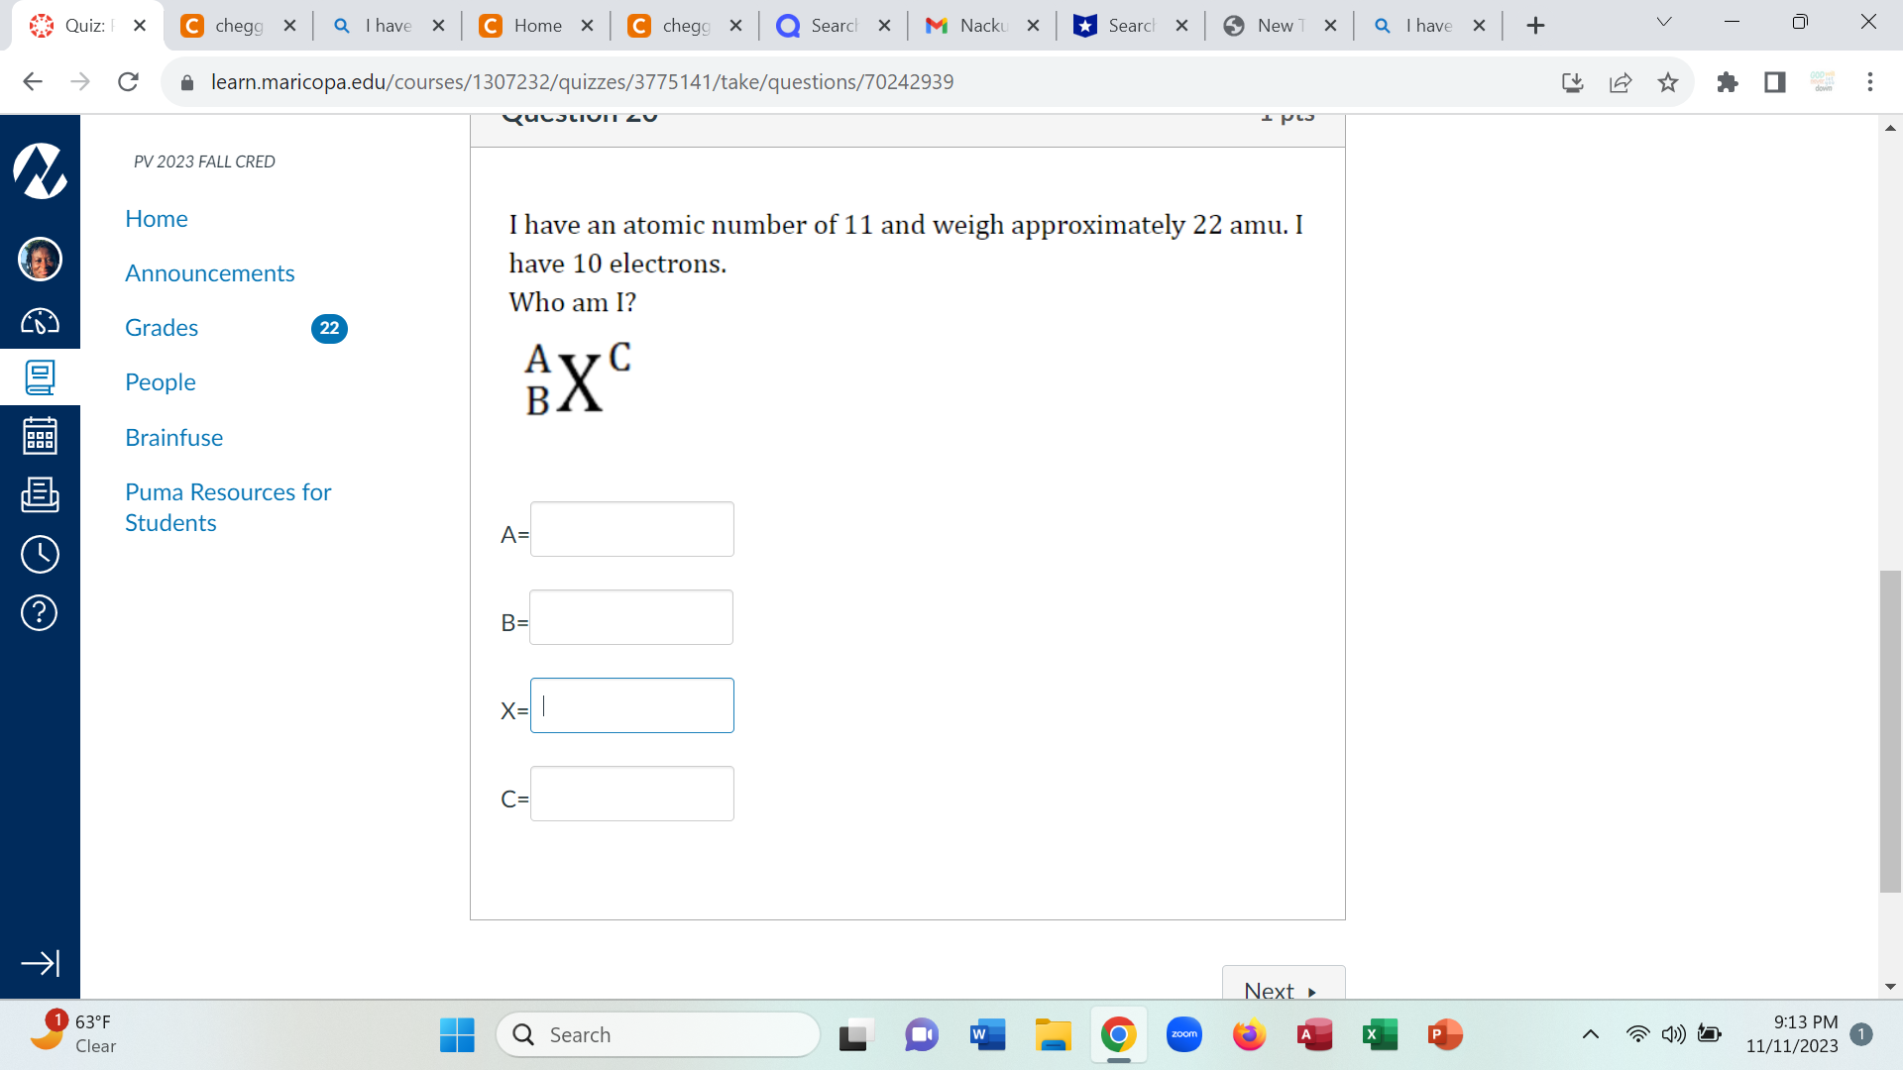Click the download icon in the address bar

click(x=1573, y=82)
